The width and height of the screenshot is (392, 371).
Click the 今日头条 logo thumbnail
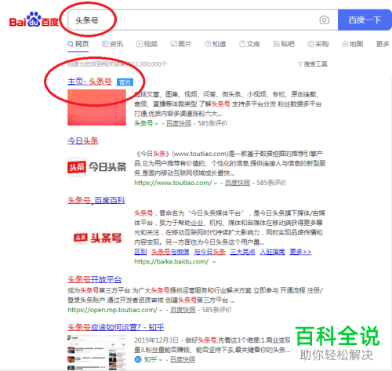(96, 167)
